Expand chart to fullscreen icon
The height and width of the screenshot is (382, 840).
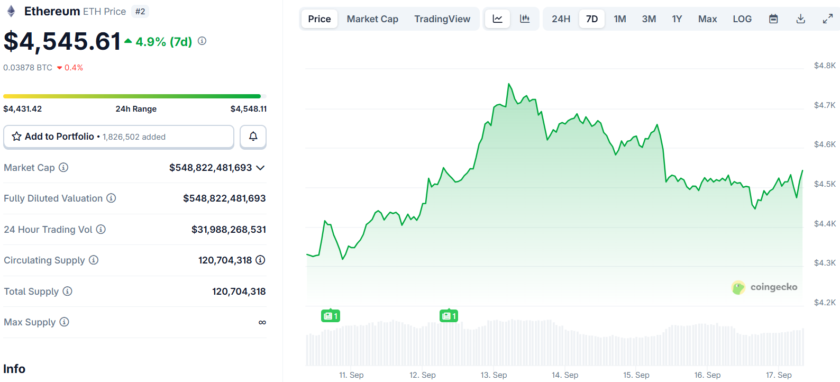coord(828,19)
